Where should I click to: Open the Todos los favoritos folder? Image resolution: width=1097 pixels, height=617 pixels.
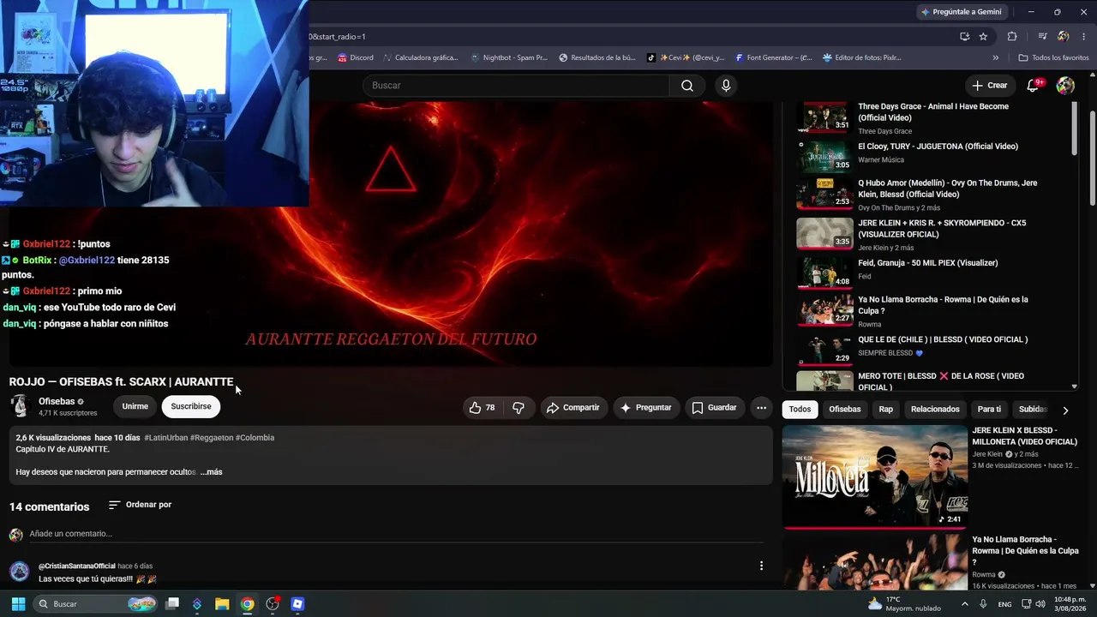pos(1053,58)
